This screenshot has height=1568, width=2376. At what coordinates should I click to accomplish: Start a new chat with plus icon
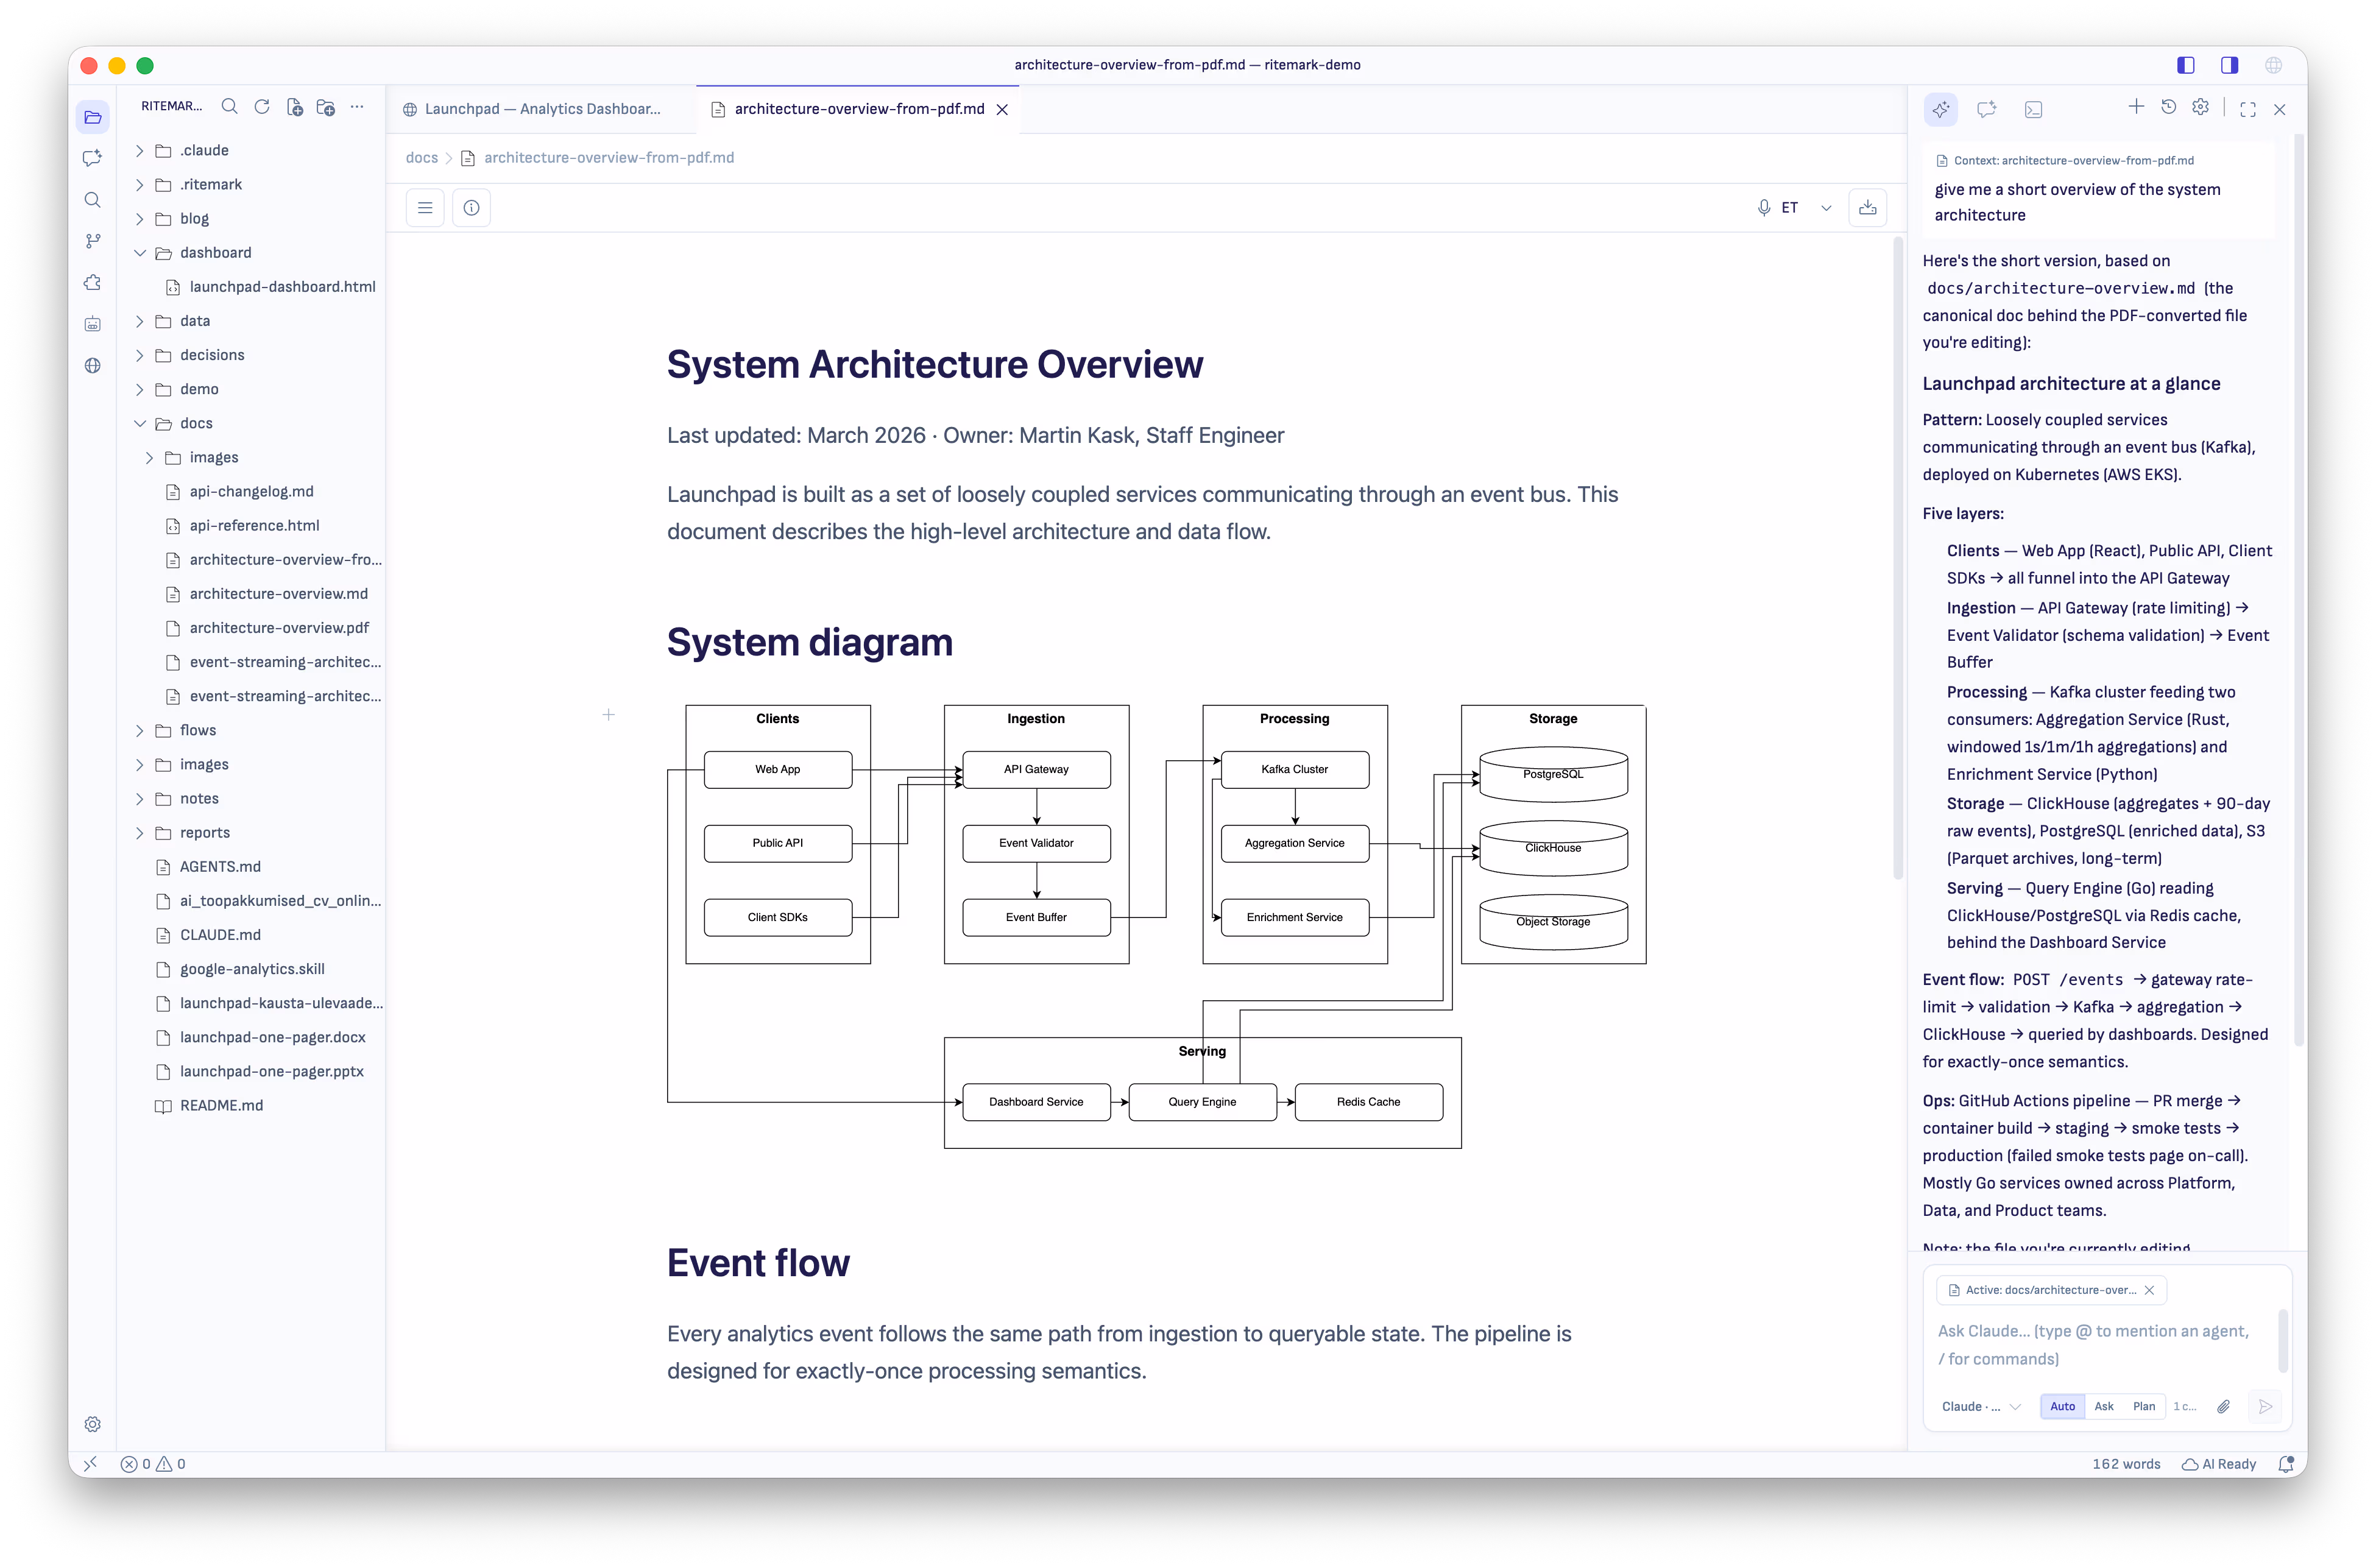pyautogui.click(x=2136, y=107)
